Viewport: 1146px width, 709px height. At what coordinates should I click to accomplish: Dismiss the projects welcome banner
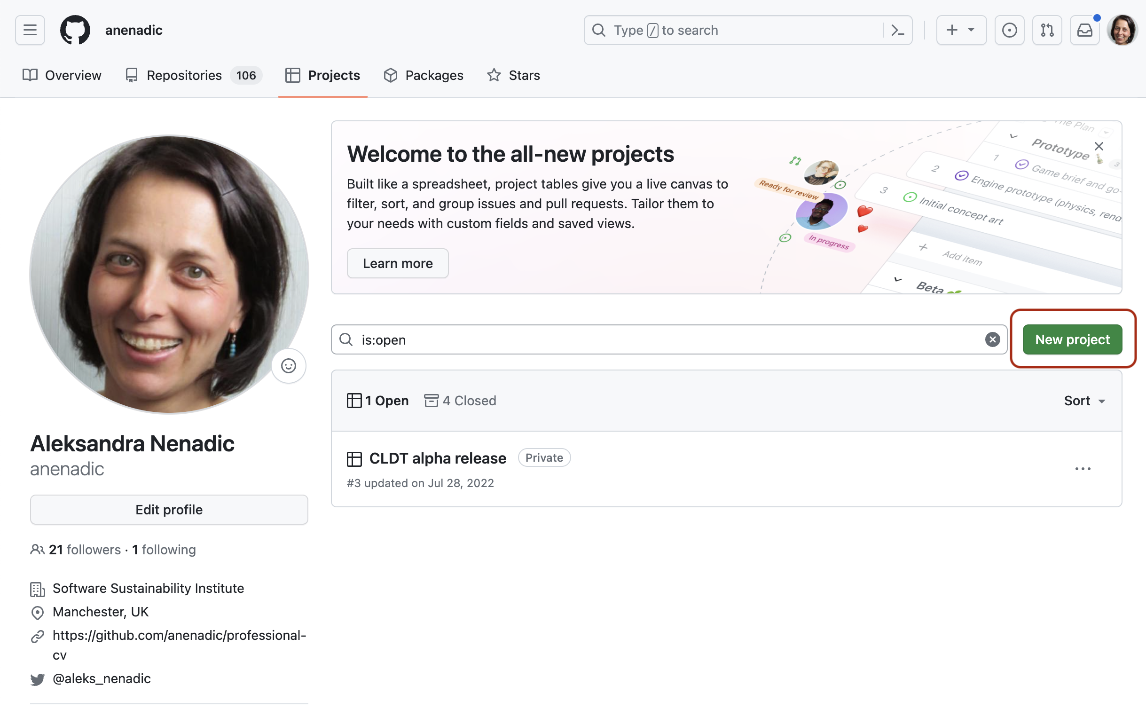coord(1099,146)
